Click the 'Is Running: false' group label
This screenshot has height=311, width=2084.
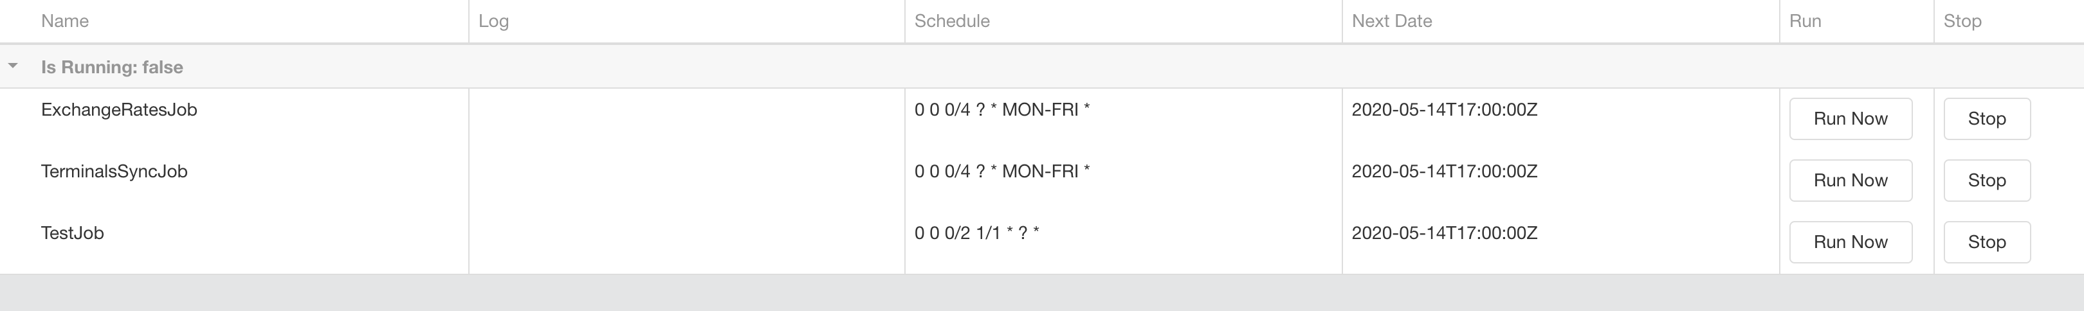pos(112,67)
